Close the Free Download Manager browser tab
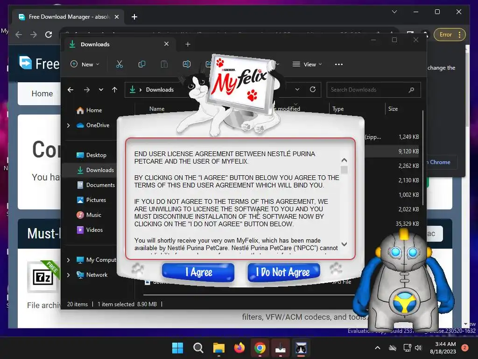The image size is (478, 359). coord(116,17)
